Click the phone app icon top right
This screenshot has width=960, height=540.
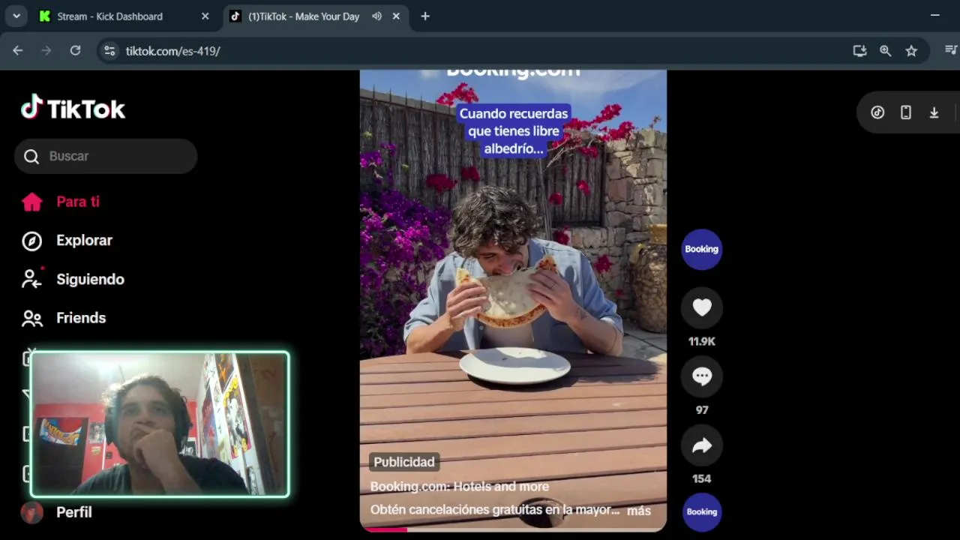point(906,112)
